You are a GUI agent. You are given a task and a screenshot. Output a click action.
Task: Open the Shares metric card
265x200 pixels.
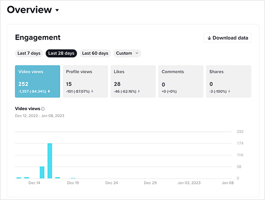pyautogui.click(x=228, y=82)
